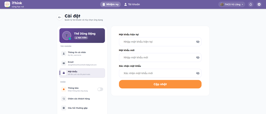The width and height of the screenshot is (266, 114).
Task: Open the settings gear icon
Action: click(259, 4)
